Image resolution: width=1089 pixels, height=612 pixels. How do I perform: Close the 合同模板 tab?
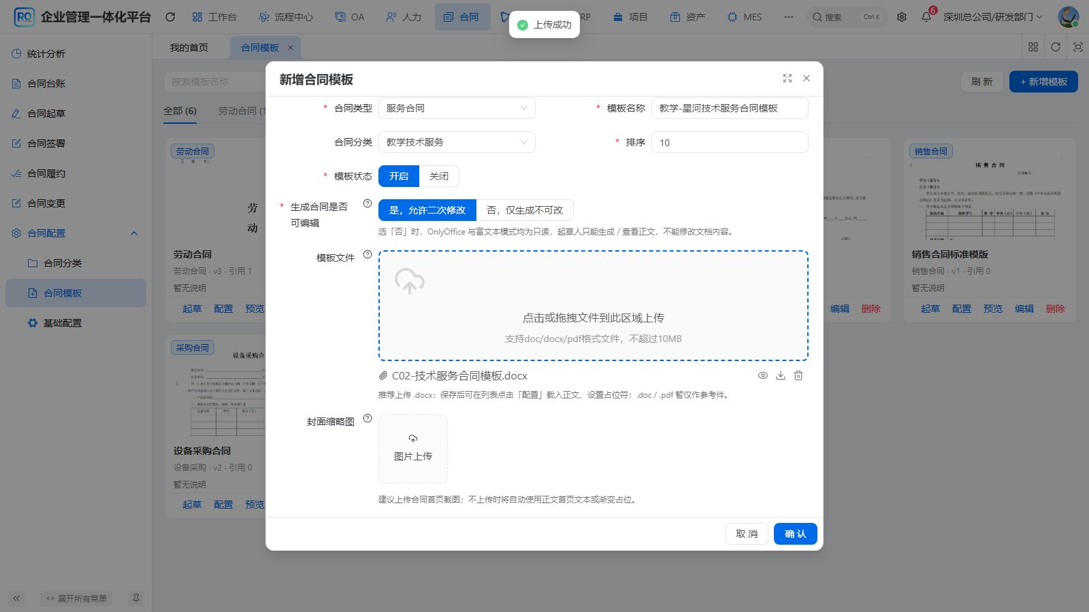pyautogui.click(x=291, y=48)
